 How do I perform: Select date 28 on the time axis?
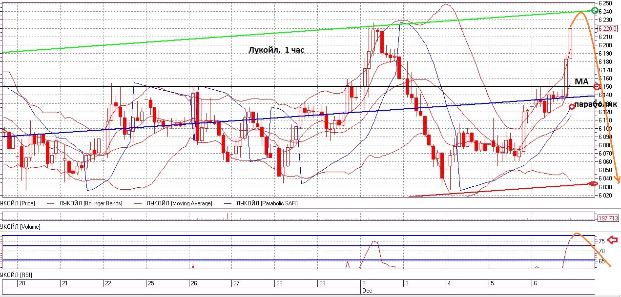279,283
